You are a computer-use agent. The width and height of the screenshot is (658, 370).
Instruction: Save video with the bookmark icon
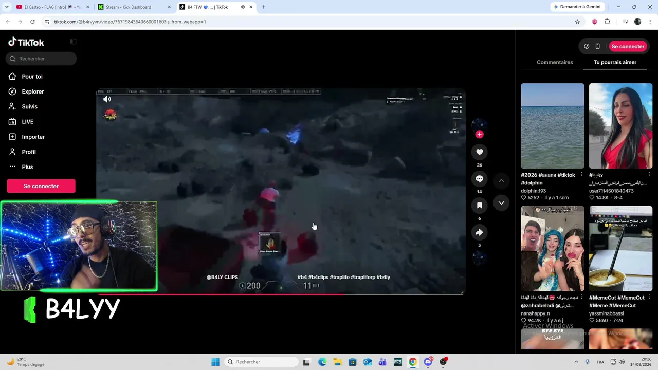pyautogui.click(x=479, y=206)
